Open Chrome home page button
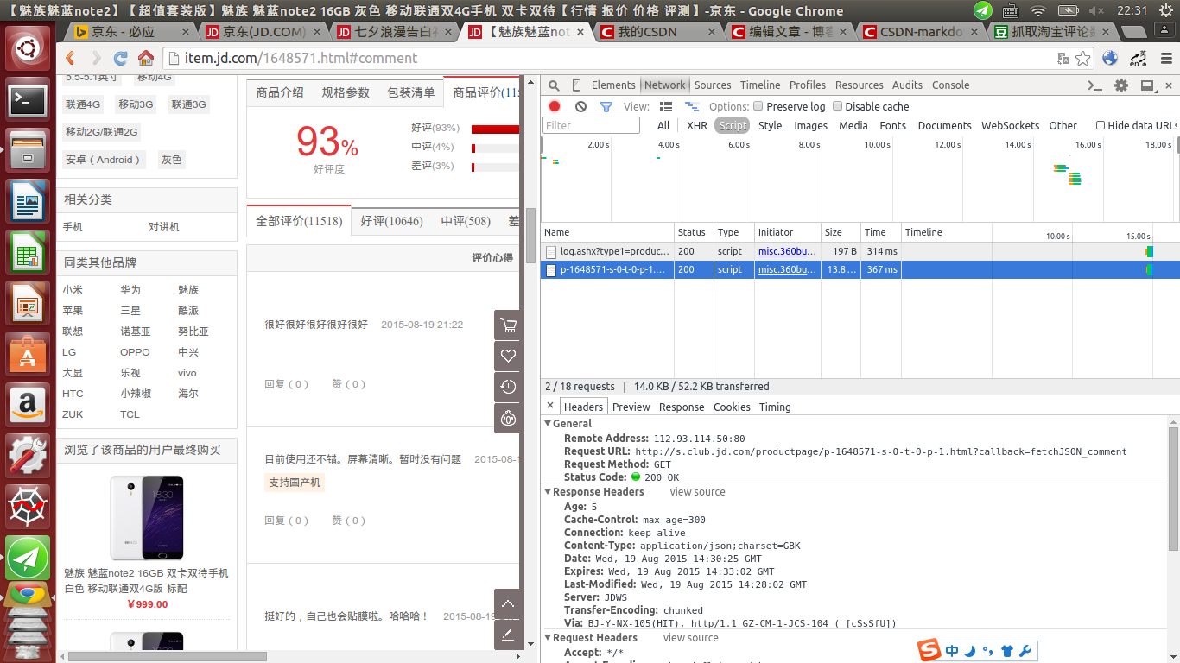The image size is (1180, 663). (x=146, y=59)
